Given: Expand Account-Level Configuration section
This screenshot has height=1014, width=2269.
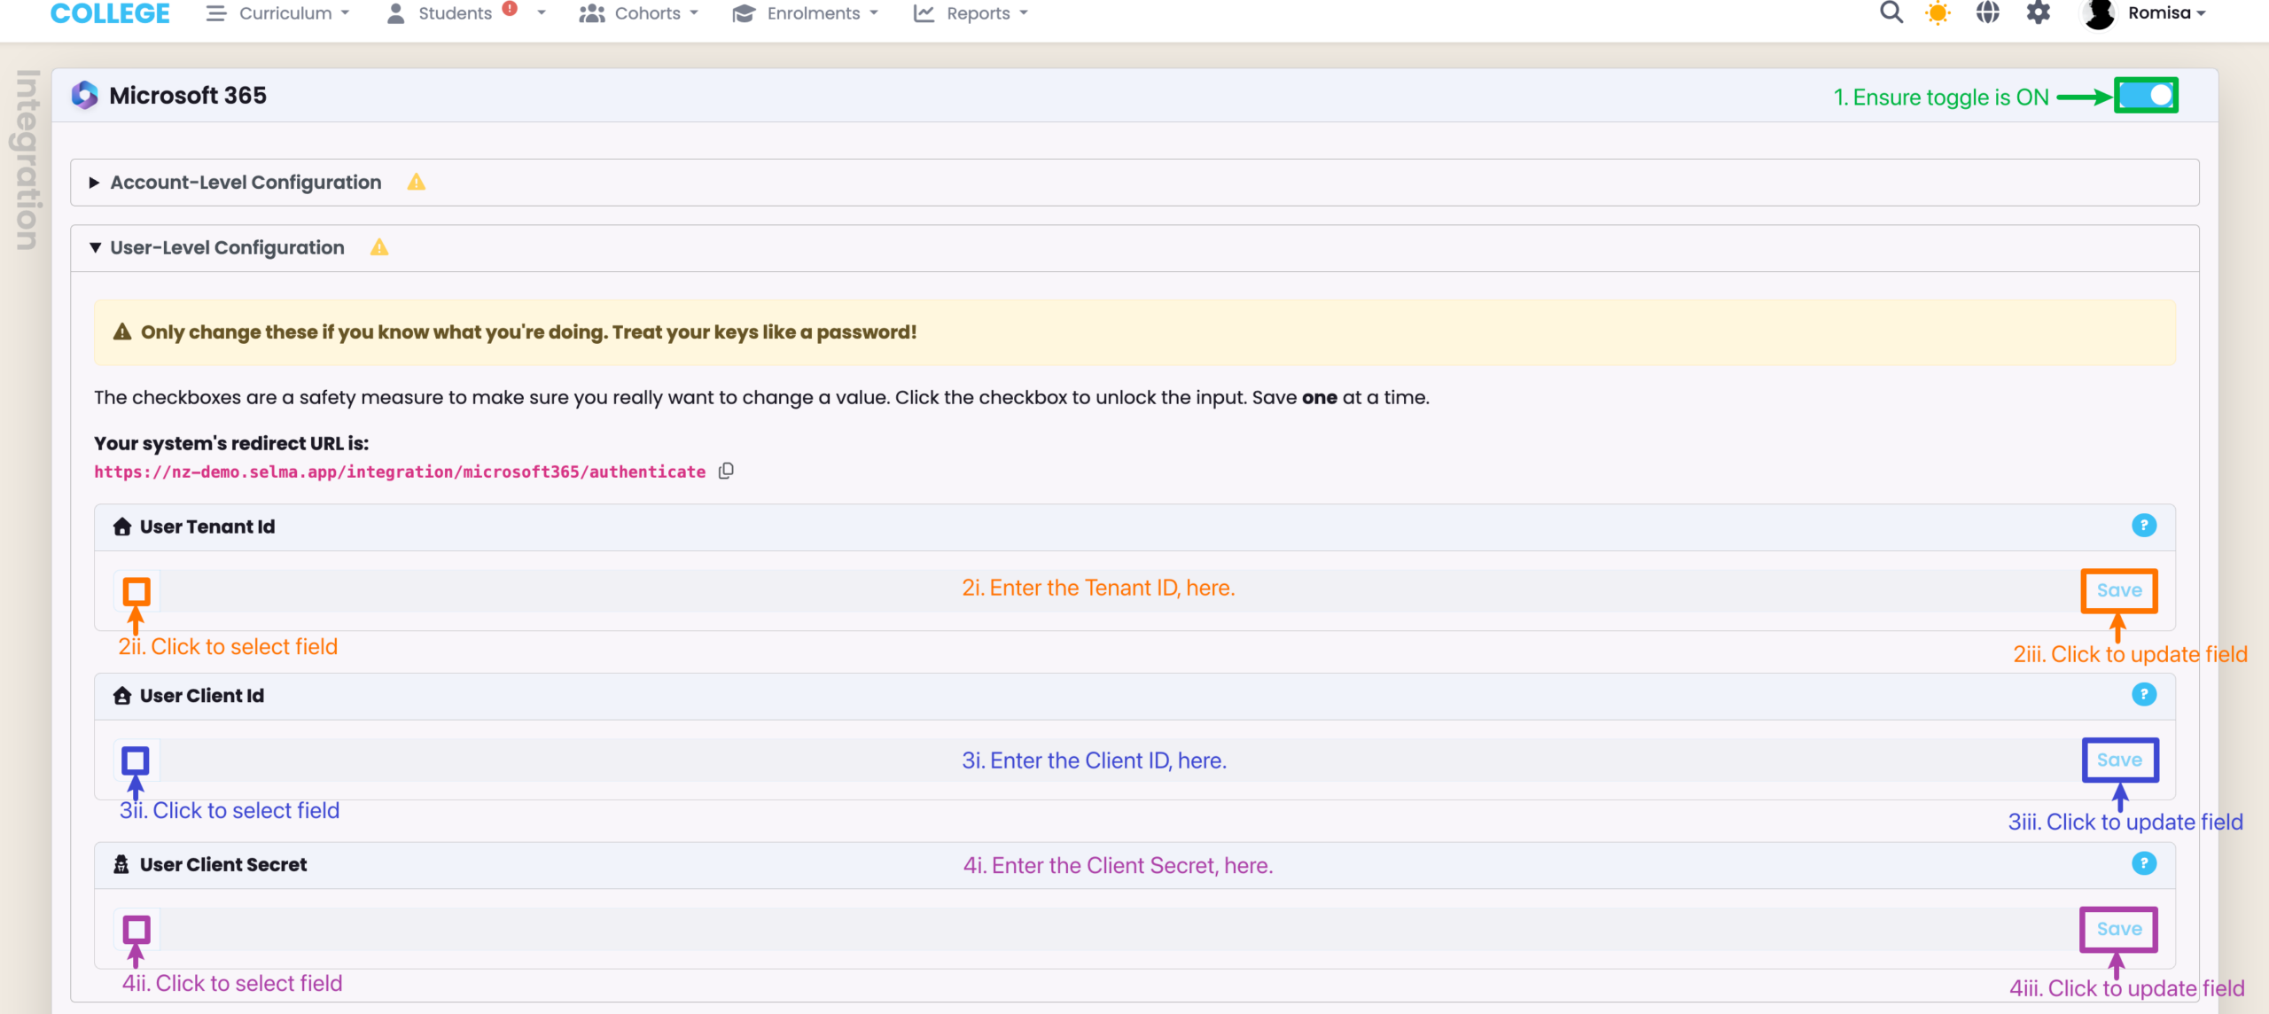Looking at the screenshot, I should click(x=246, y=183).
